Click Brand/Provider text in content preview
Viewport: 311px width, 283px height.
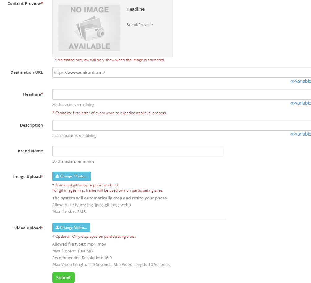[x=140, y=25]
